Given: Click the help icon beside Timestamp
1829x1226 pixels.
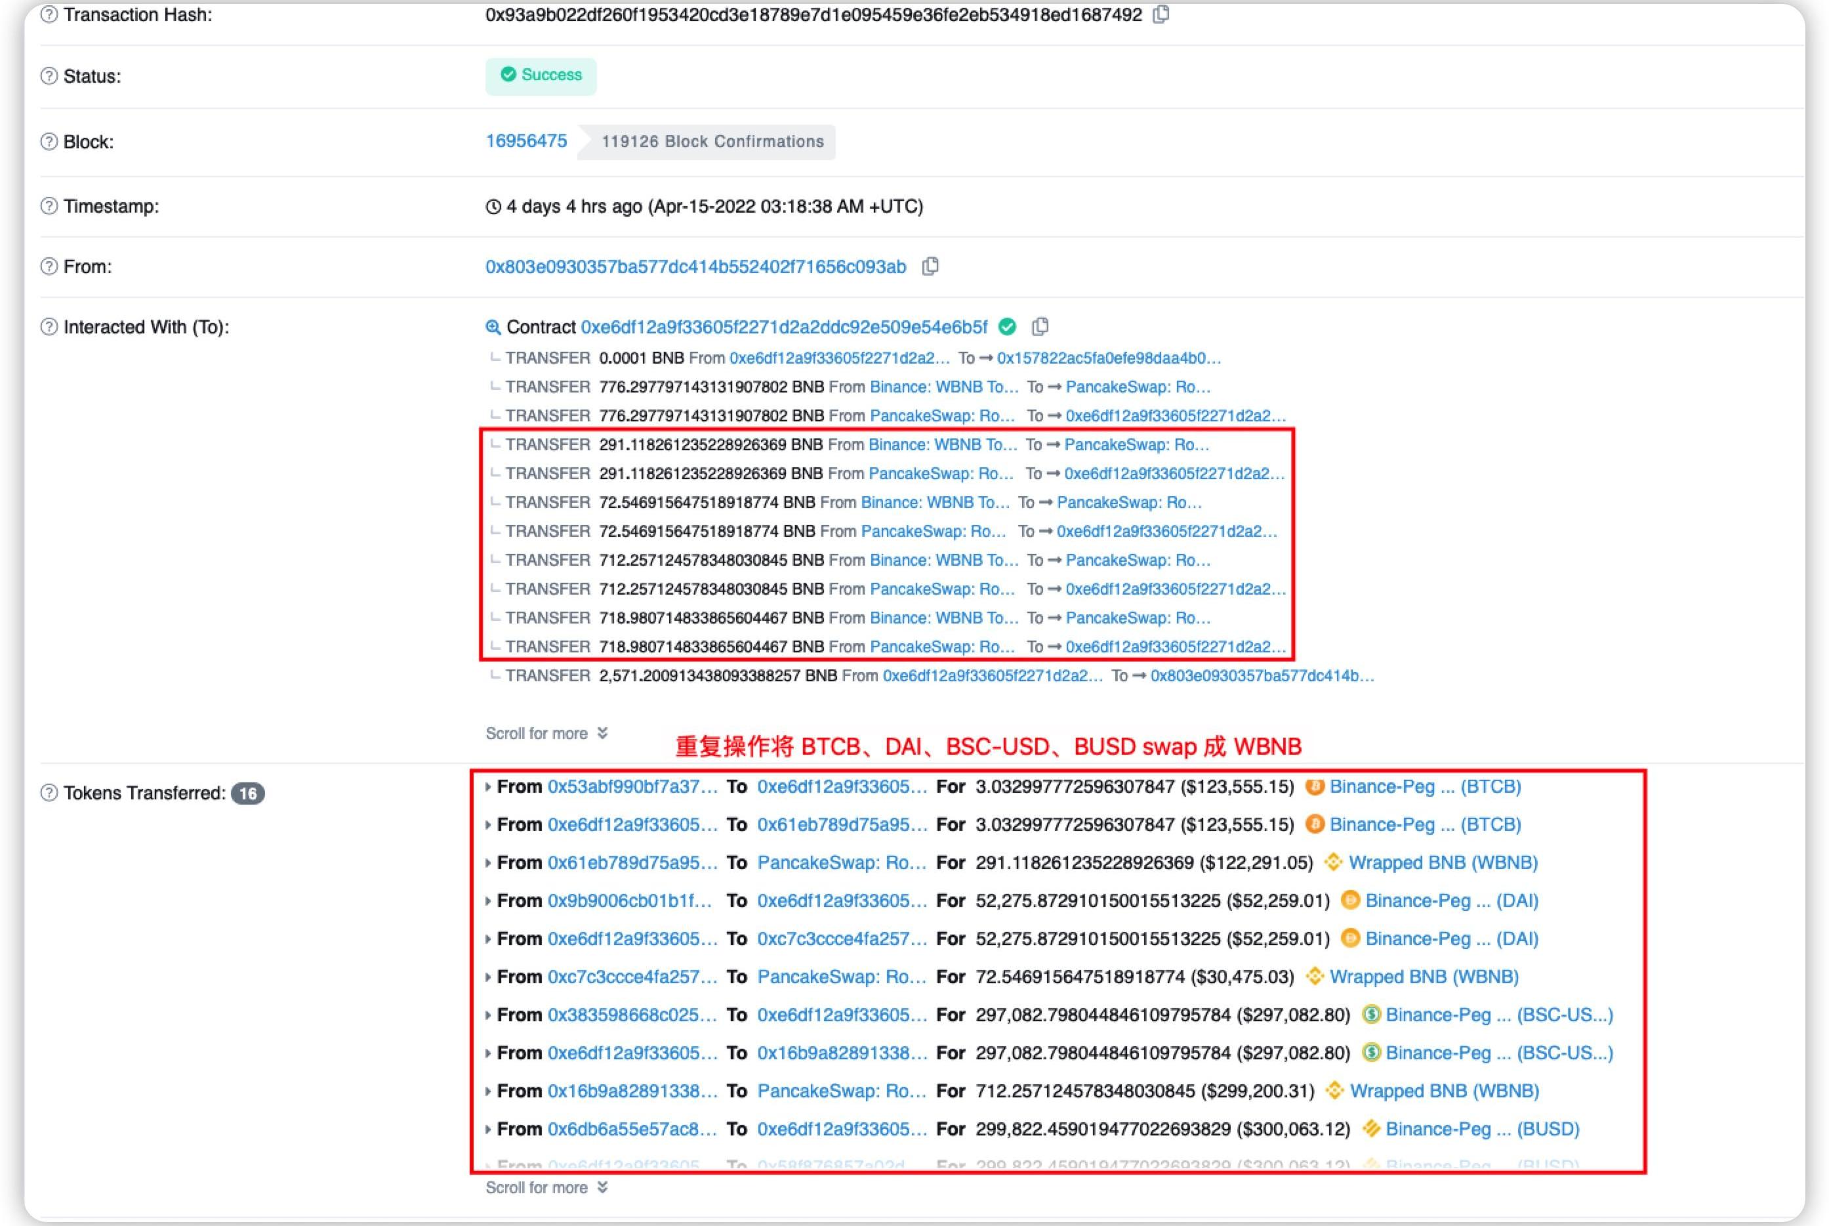Looking at the screenshot, I should pyautogui.click(x=49, y=205).
